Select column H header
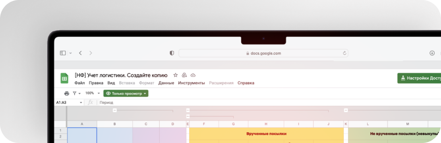This screenshot has height=143, width=441. click(266, 124)
